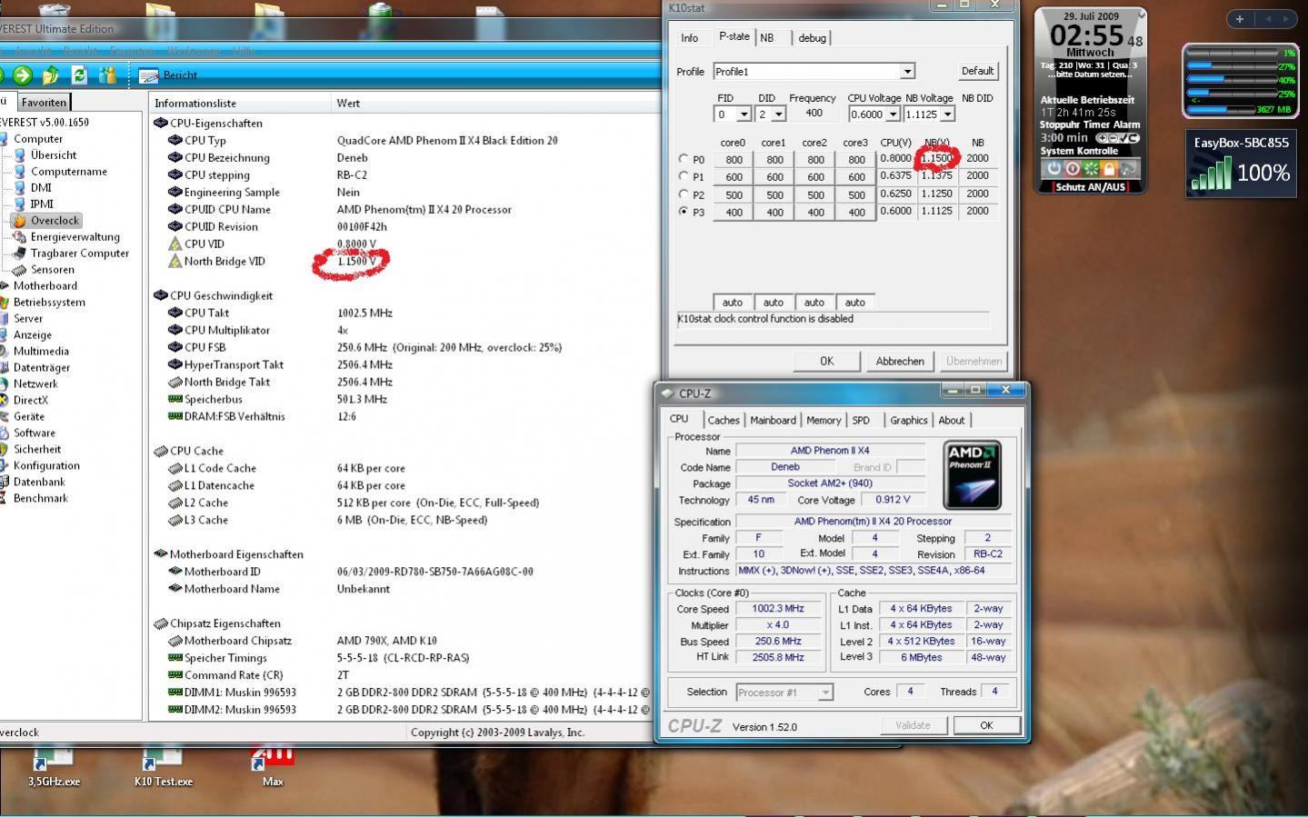Select the P2 radio button
The height and width of the screenshot is (817, 1308).
pos(684,194)
